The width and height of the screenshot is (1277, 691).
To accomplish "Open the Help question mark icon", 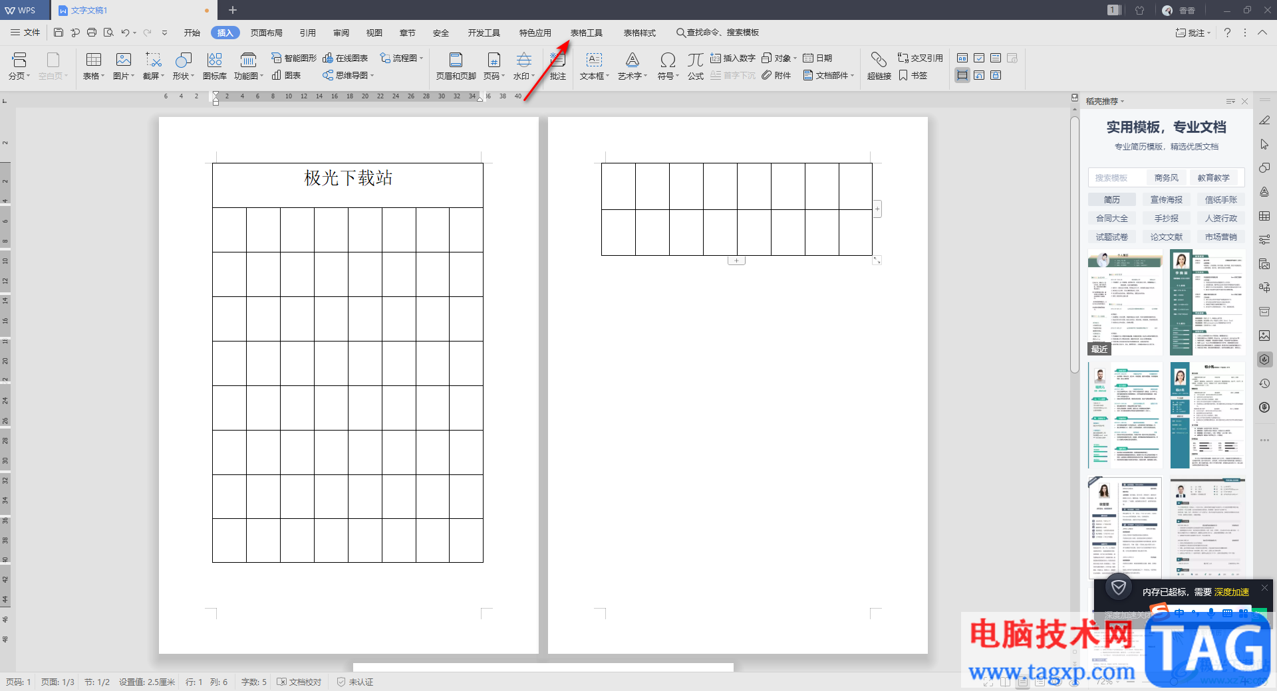I will 1227,33.
